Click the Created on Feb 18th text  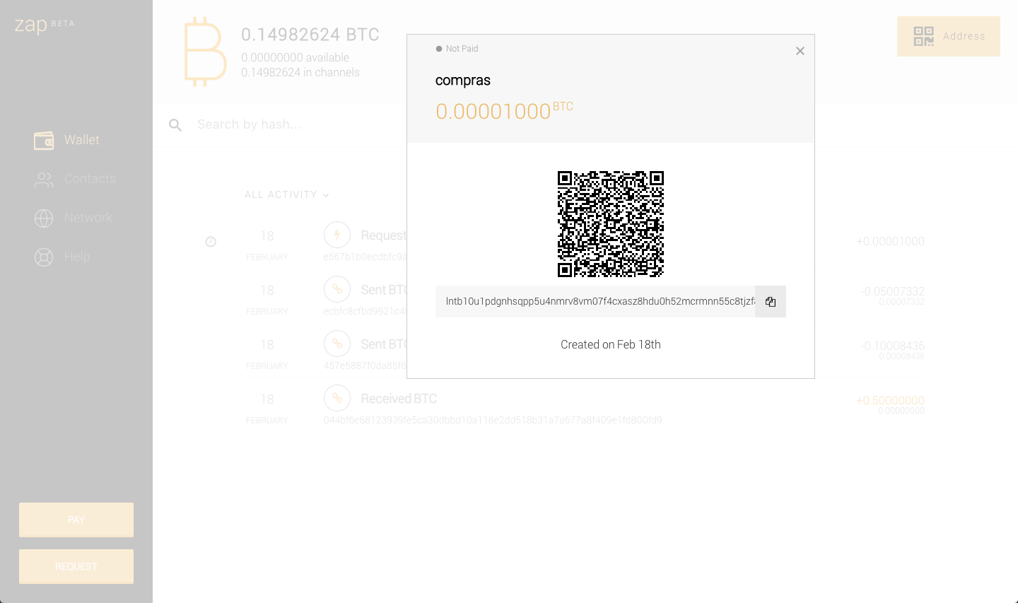point(611,345)
